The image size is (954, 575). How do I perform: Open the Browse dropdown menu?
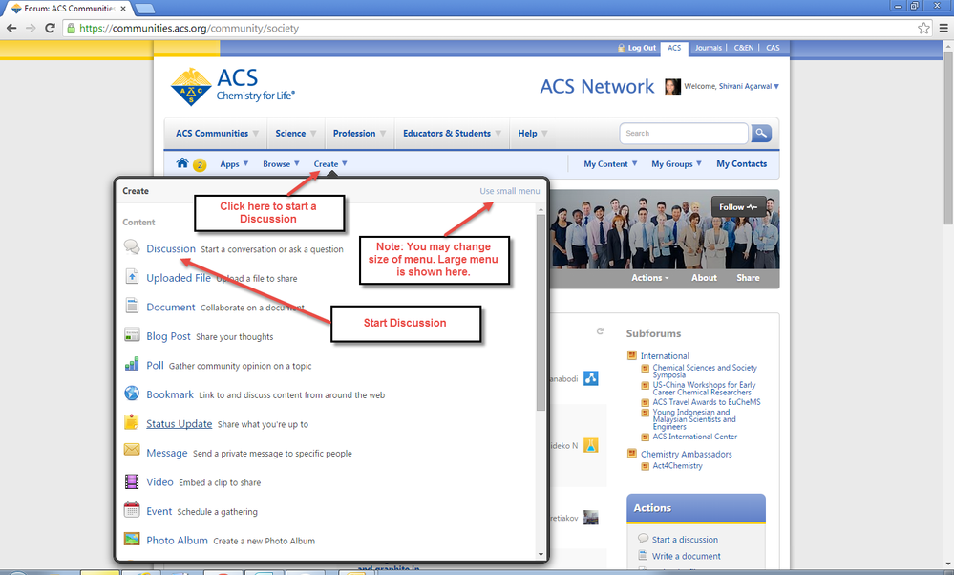pyautogui.click(x=281, y=164)
